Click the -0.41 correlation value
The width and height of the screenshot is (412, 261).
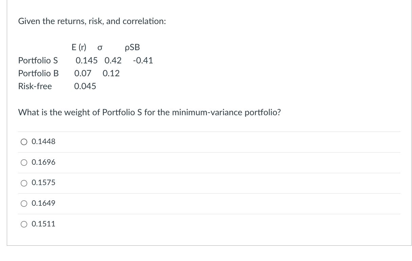coord(143,61)
